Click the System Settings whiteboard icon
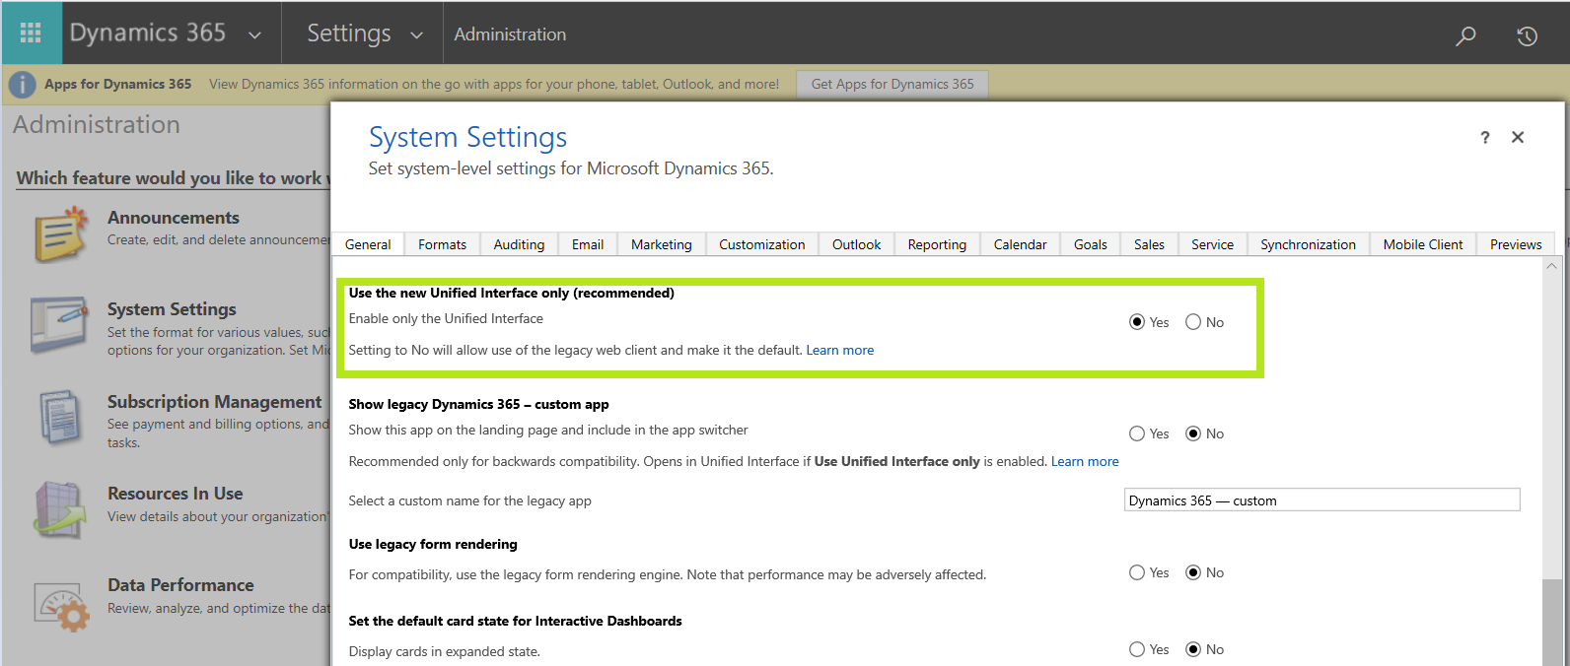Viewport: 1570px width, 666px height. 61,325
